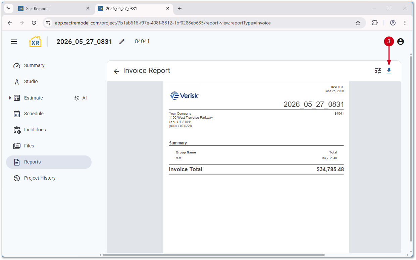Image resolution: width=416 pixels, height=260 pixels.
Task: Expand the Estimate section triangle
Action: point(10,98)
